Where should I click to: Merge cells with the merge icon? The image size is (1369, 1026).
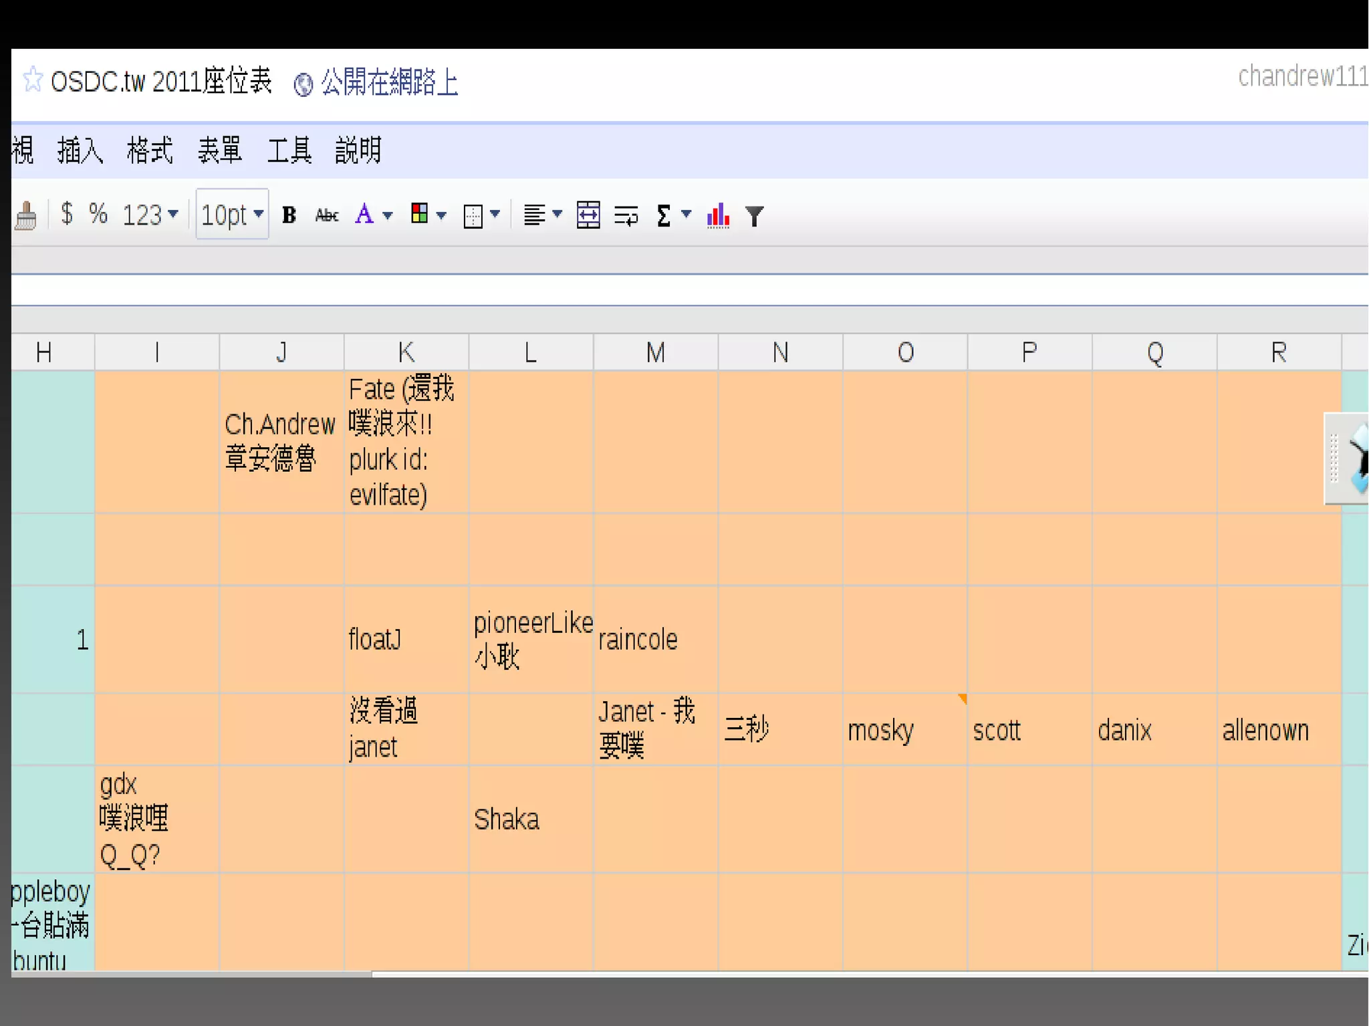pyautogui.click(x=588, y=215)
